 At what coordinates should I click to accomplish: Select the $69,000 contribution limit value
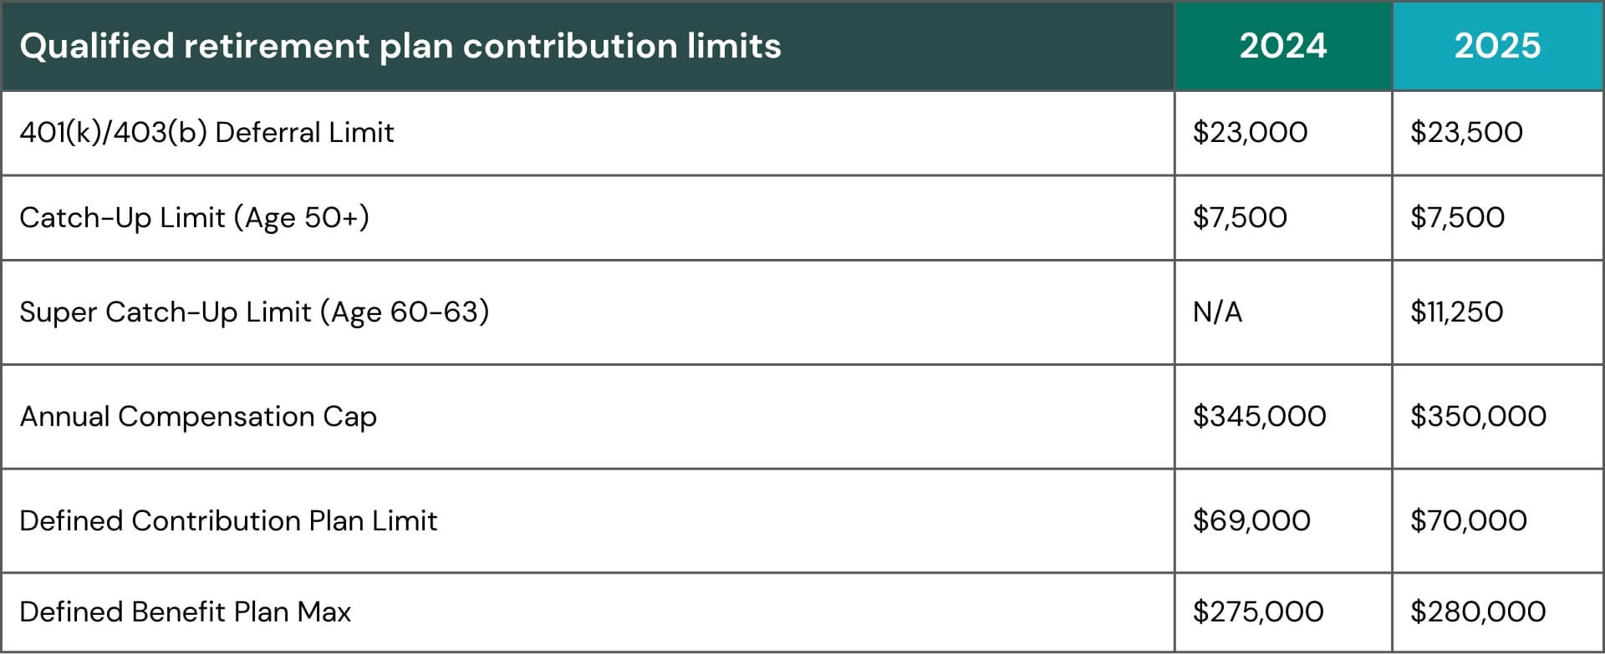click(1251, 521)
